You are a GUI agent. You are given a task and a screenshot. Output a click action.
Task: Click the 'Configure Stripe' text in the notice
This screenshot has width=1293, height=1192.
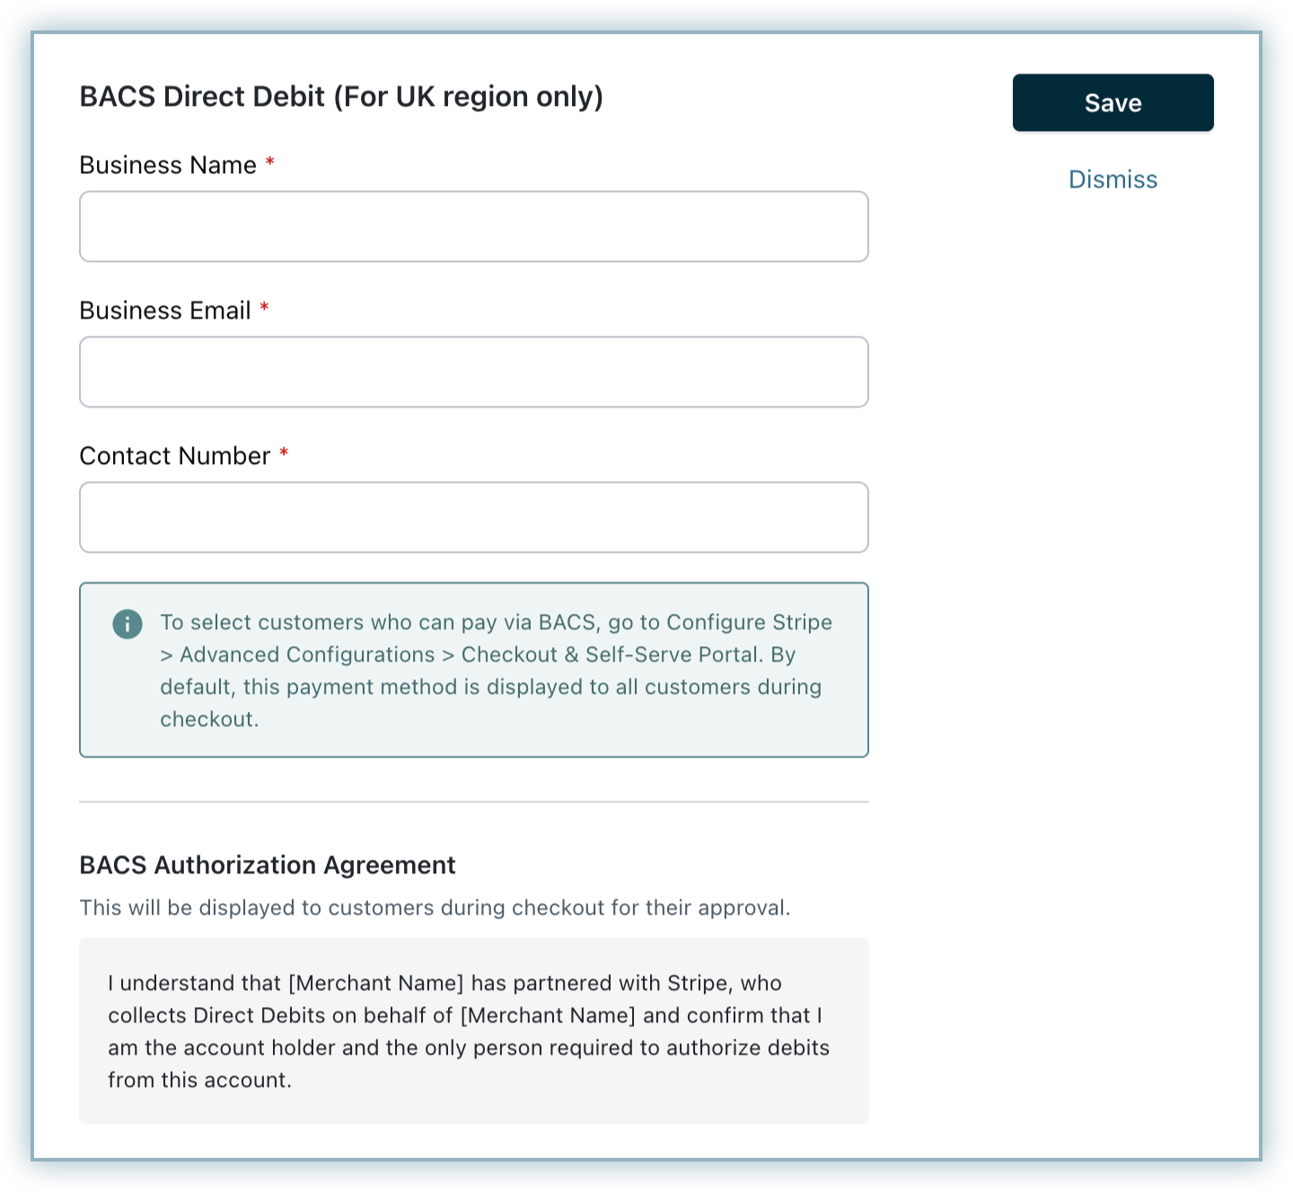[x=749, y=623]
